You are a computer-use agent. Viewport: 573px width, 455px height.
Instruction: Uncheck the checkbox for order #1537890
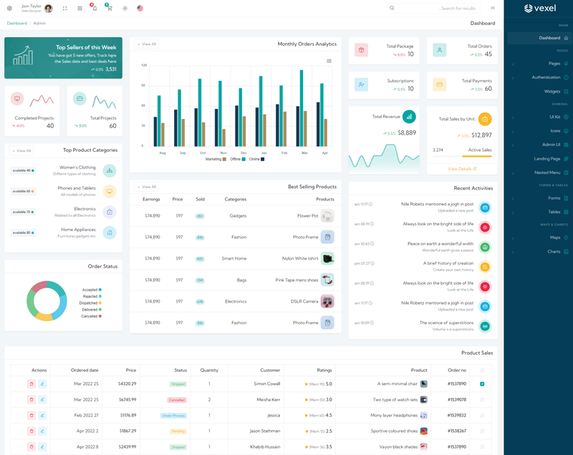click(x=482, y=384)
